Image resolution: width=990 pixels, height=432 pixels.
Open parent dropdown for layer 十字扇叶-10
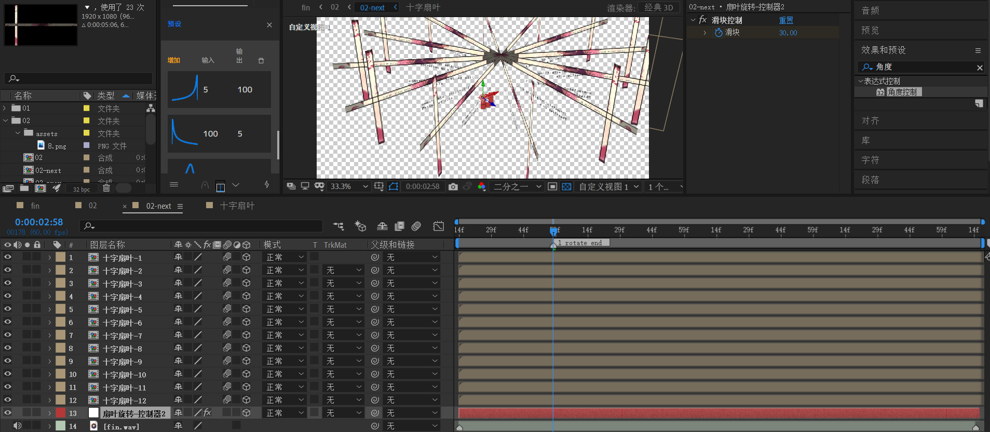tap(412, 374)
